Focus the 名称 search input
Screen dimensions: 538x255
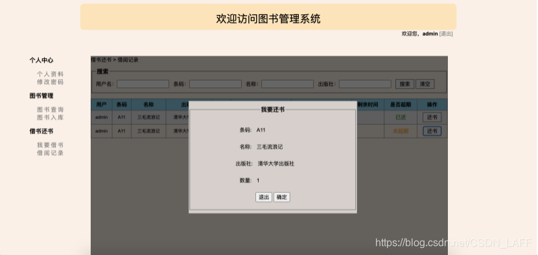[288, 84]
